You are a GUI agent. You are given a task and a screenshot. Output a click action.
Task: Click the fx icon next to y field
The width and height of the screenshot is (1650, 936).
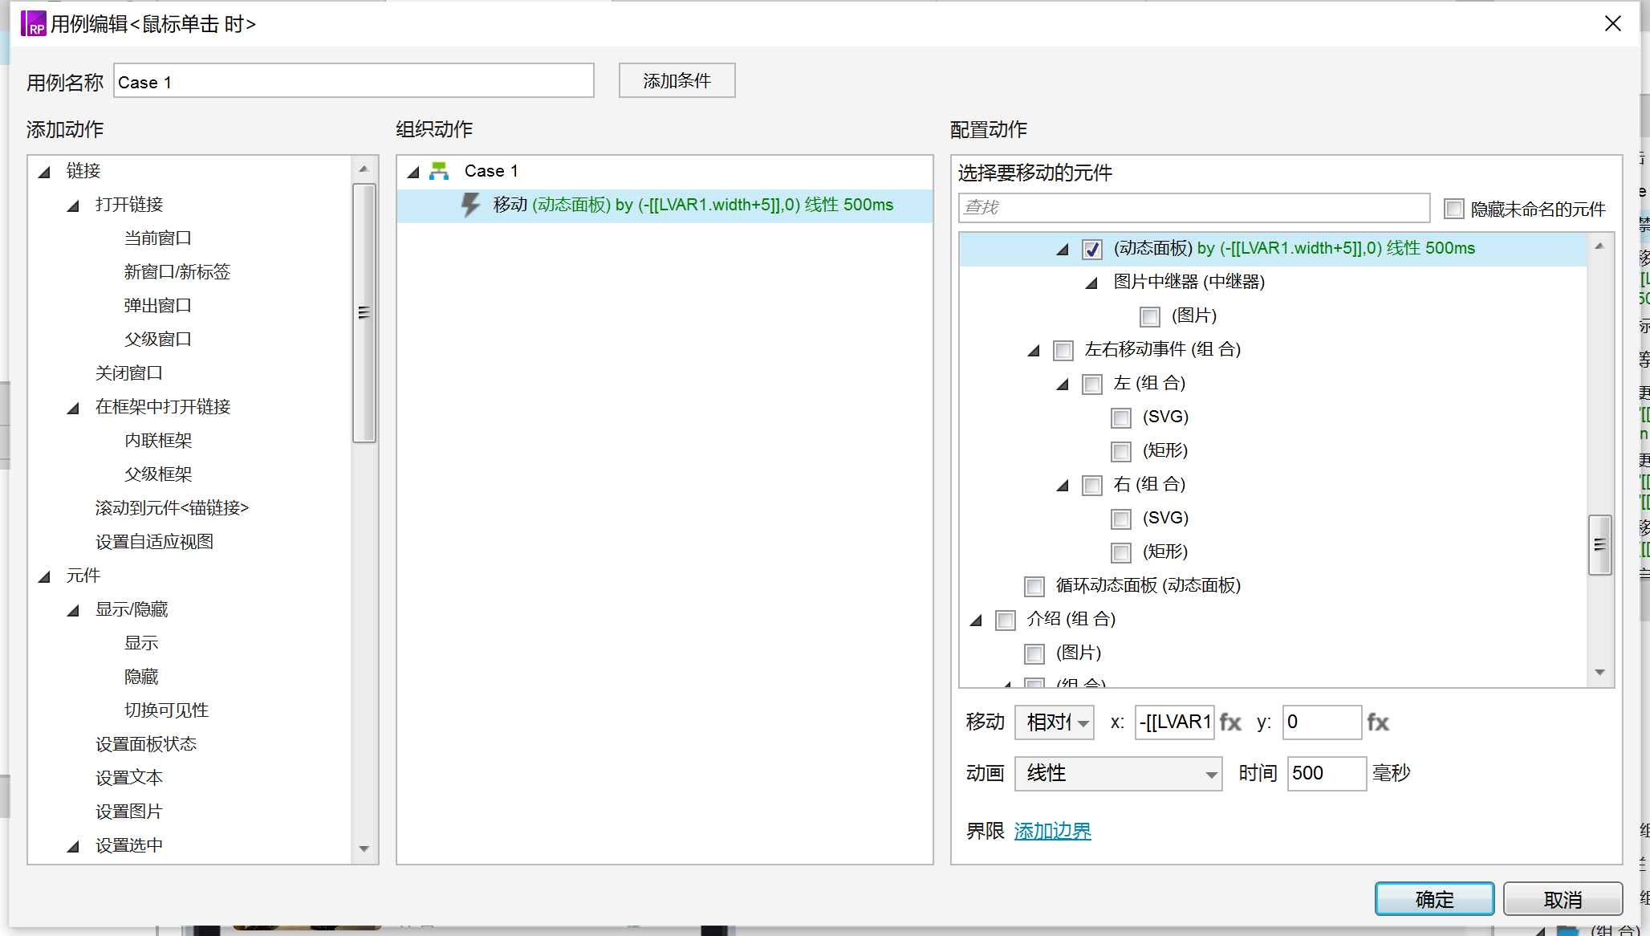coord(1378,722)
